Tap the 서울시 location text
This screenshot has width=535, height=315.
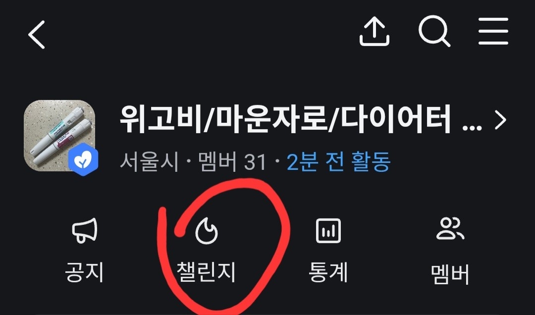(x=149, y=162)
